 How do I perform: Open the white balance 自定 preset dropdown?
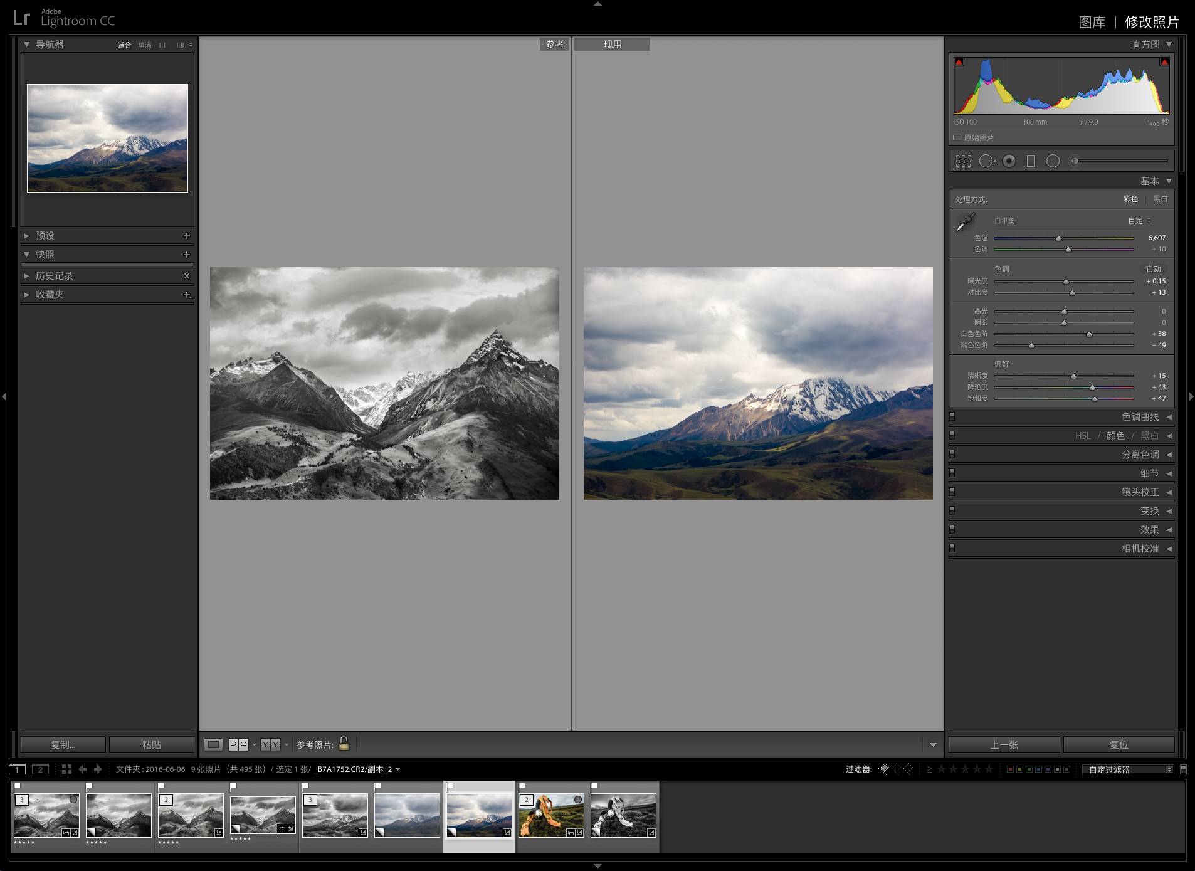[1139, 221]
